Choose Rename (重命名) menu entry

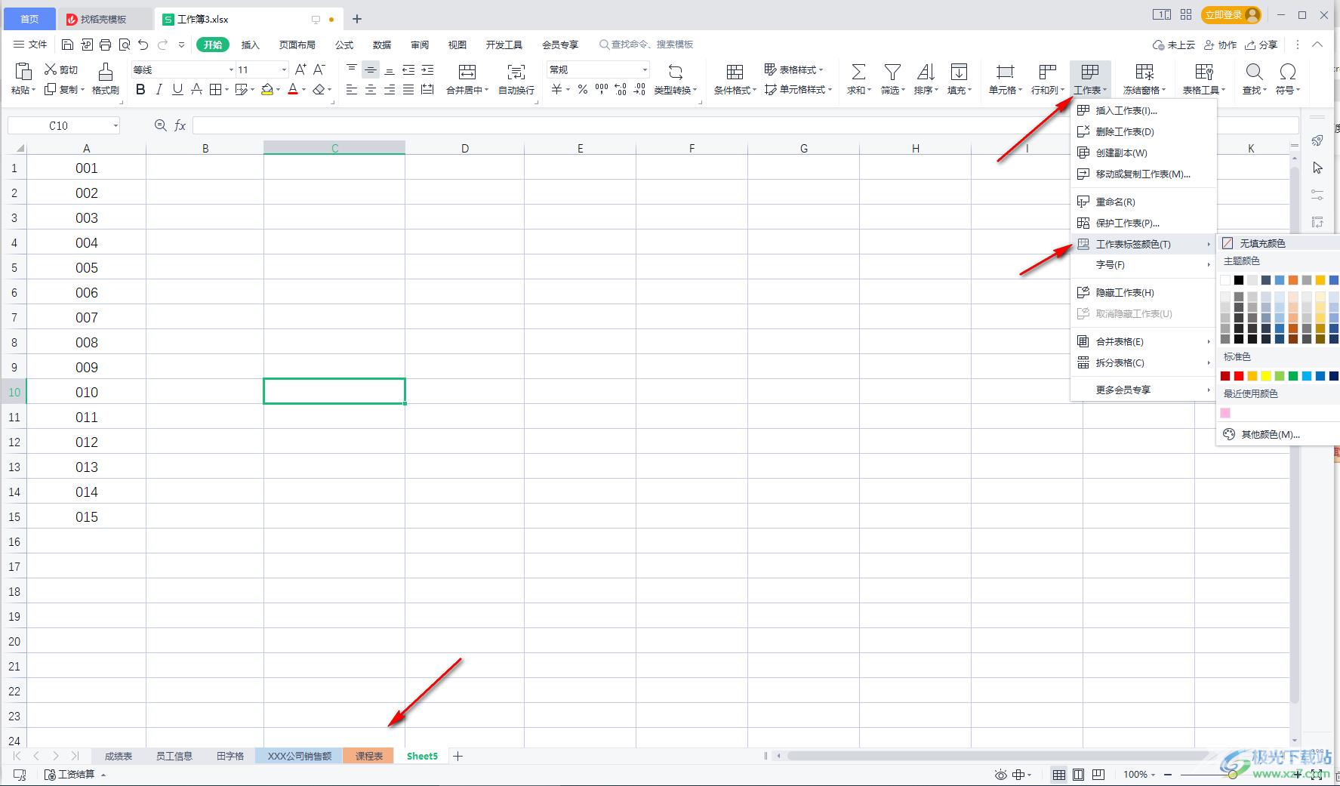(1144, 202)
